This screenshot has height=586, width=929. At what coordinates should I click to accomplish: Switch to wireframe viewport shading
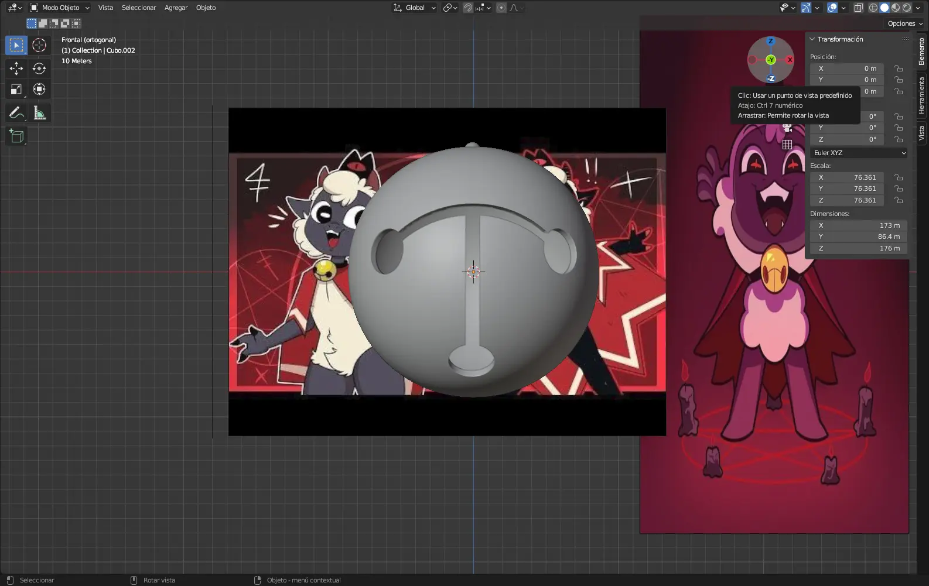coord(873,8)
